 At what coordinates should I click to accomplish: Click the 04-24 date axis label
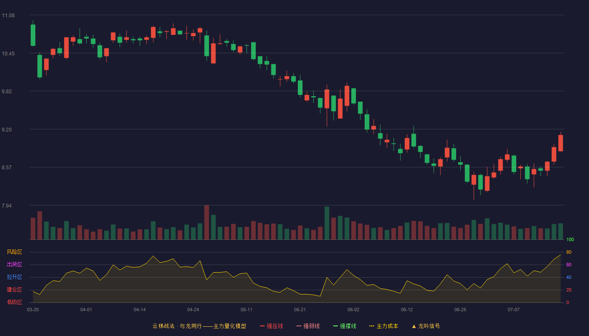[x=193, y=310]
